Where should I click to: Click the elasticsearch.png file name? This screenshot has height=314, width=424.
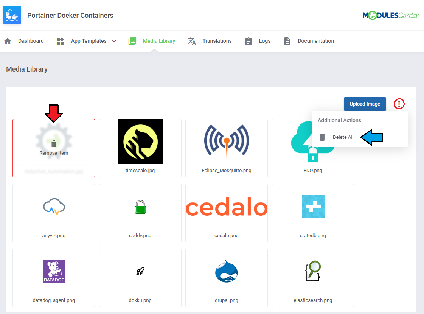coord(313,300)
